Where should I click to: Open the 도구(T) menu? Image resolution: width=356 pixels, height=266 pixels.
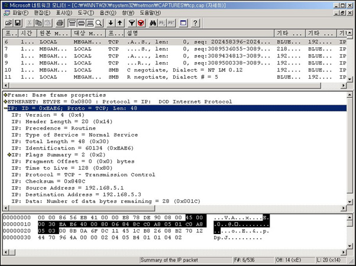(86, 13)
